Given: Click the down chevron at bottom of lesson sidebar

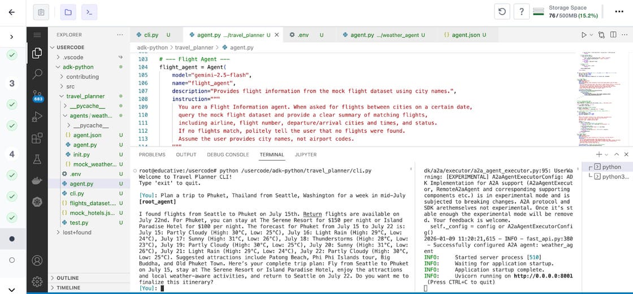Looking at the screenshot, I should click(x=12, y=289).
